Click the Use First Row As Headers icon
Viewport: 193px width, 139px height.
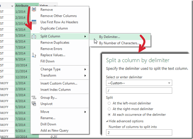point(34,22)
